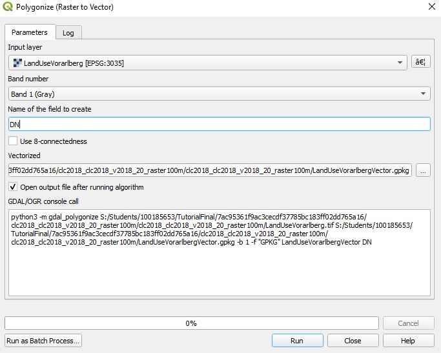Open Help for this algorithm
This screenshot has width=441, height=353.
pyautogui.click(x=407, y=341)
